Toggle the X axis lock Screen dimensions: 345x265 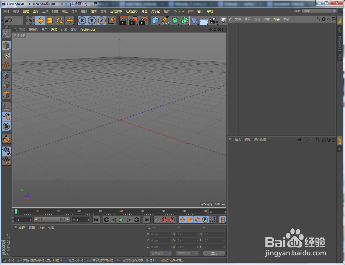click(82, 21)
